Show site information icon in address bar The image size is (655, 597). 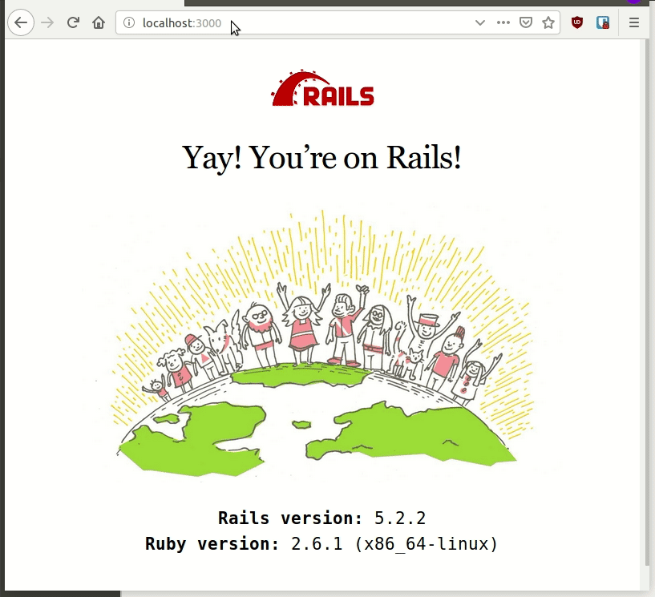pyautogui.click(x=129, y=22)
